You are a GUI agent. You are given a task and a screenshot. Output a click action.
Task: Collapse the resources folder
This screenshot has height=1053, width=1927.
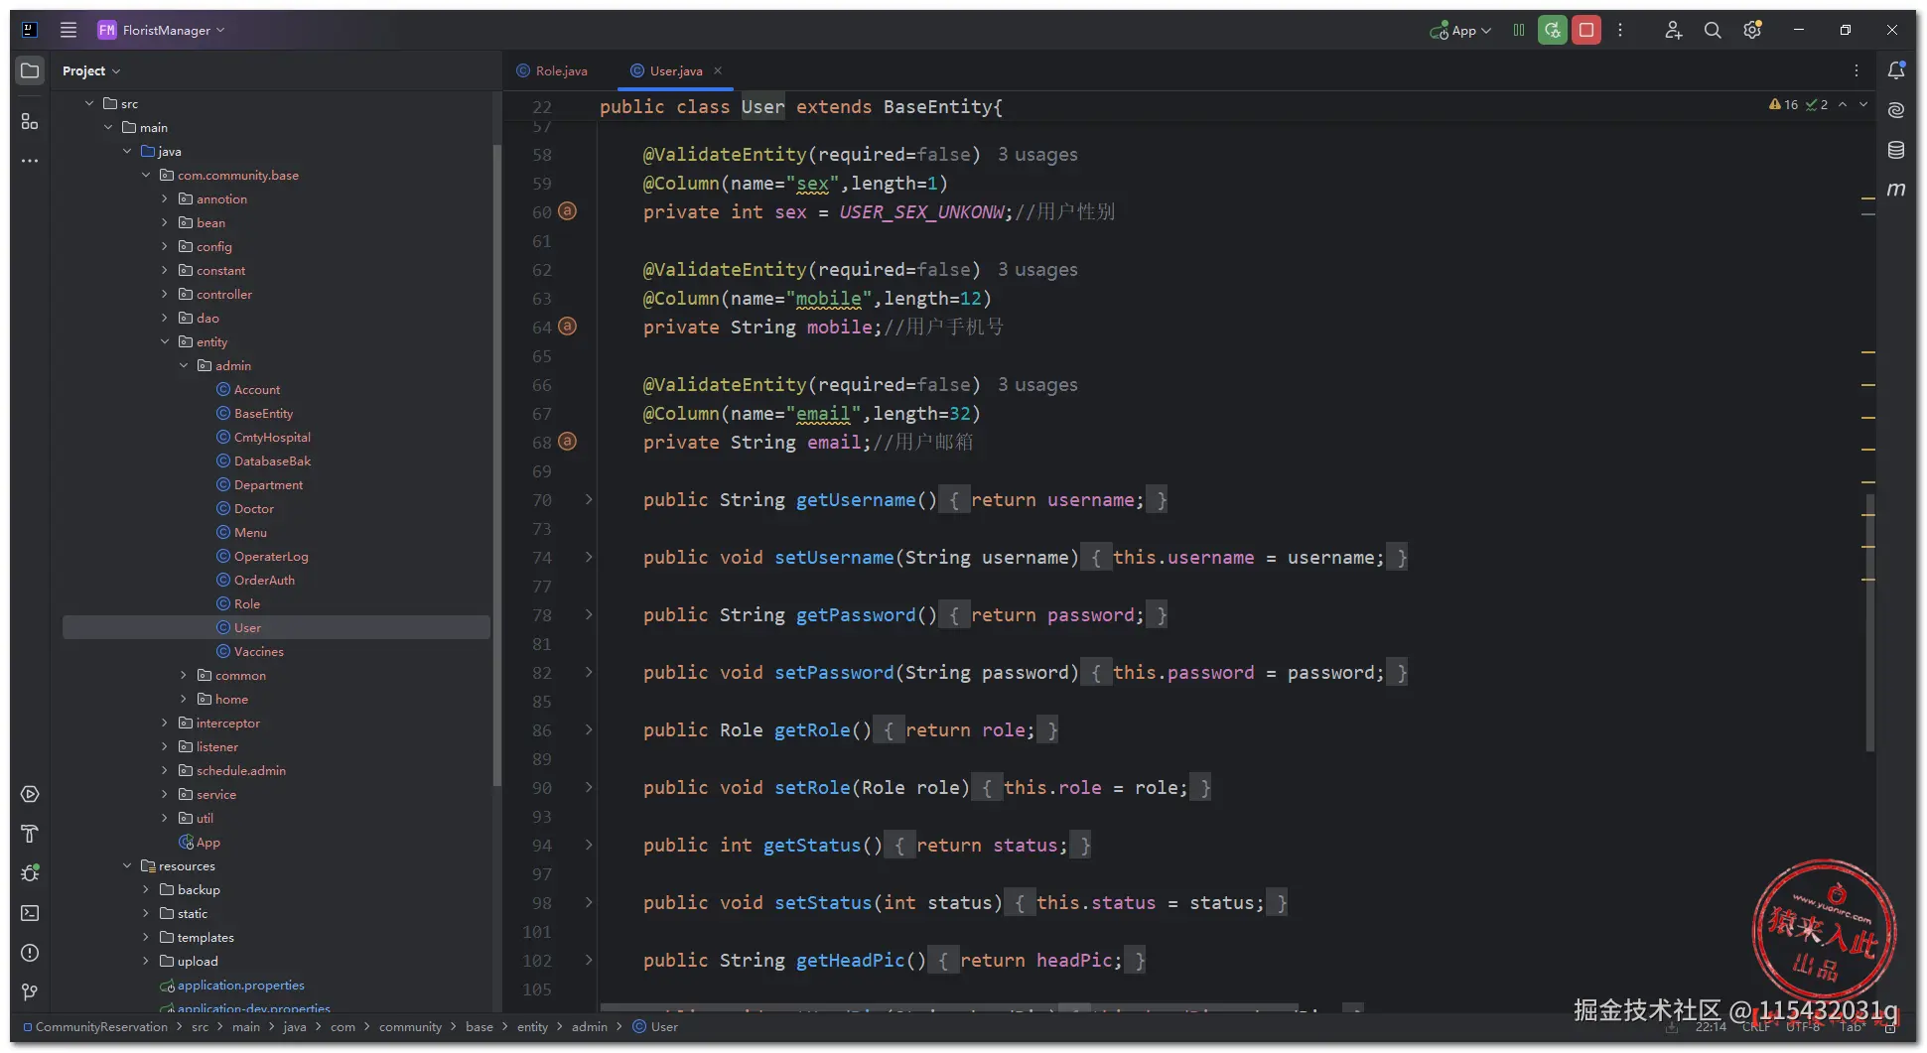(127, 865)
